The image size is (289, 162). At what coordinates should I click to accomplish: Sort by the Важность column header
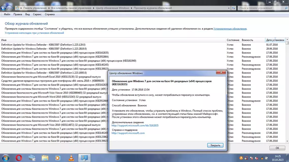253,40
